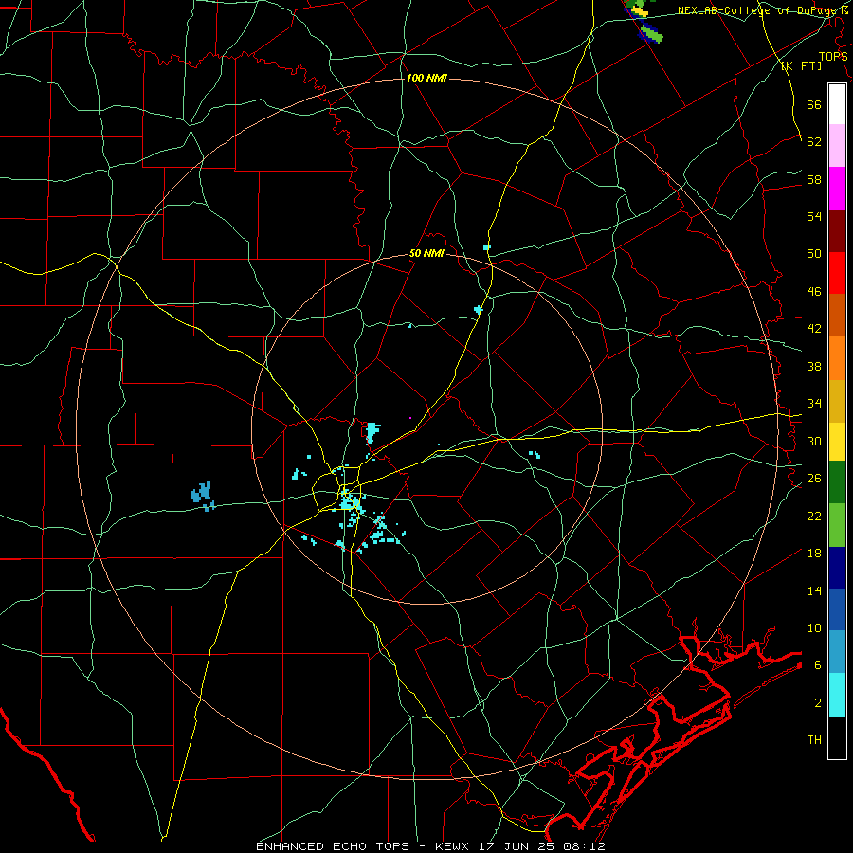Click the light pink swatch on the scale
This screenshot has width=853, height=853.
pyautogui.click(x=837, y=146)
